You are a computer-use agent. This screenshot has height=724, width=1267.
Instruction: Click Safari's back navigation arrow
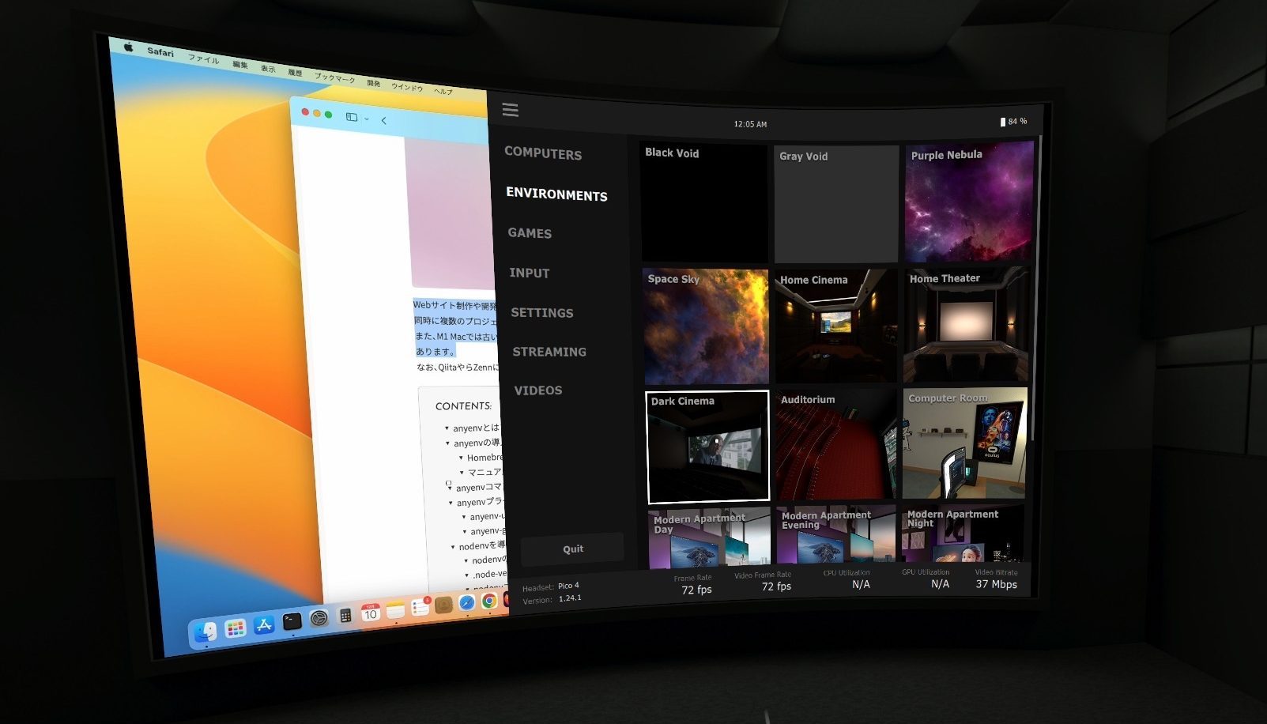coord(383,120)
